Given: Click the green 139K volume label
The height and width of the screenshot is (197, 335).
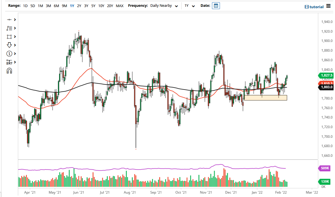Looking at the screenshot, I should (x=324, y=181).
